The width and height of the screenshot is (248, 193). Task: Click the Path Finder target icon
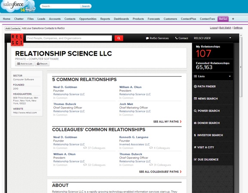[195, 87]
